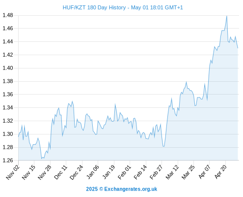
Task: Select the Mar 12 date label
Action: coord(172,172)
